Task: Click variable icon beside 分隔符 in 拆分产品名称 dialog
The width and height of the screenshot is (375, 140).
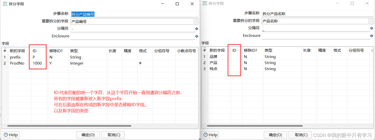Action: coord(372,29)
